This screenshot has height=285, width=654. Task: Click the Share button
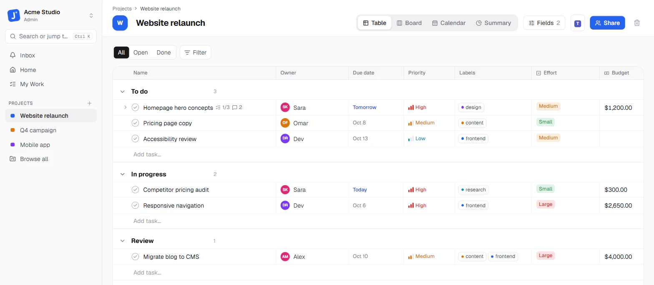(607, 23)
